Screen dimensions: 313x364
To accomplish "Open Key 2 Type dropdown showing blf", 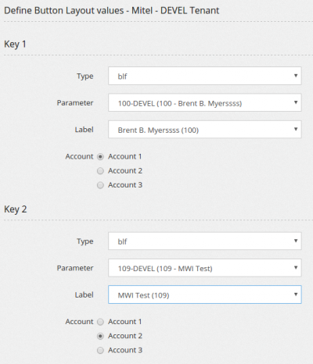I will click(205, 241).
